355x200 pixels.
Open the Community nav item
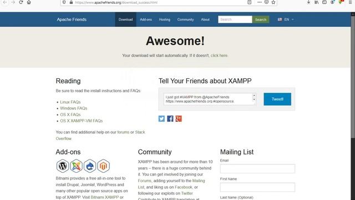[x=185, y=19]
